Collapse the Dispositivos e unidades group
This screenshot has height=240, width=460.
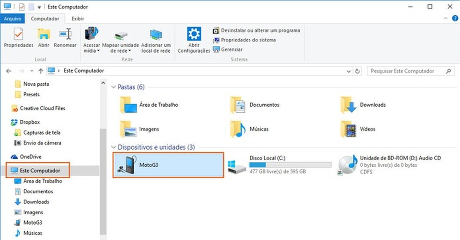pos(113,147)
